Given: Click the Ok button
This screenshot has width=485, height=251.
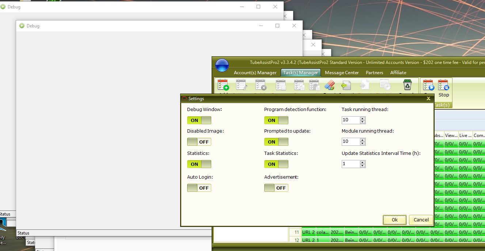Looking at the screenshot, I should 395,220.
